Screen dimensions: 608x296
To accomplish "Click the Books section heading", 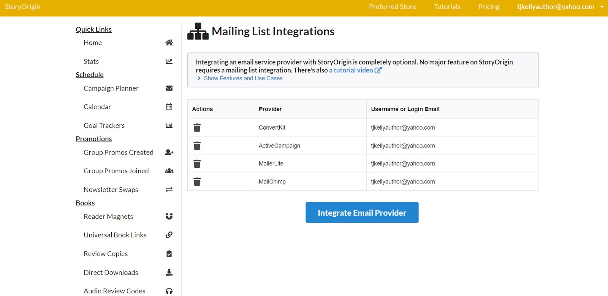I will 85,203.
